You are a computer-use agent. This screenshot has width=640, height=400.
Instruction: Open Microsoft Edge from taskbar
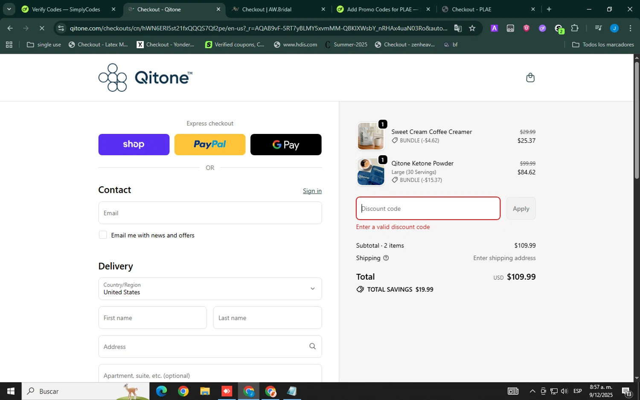[x=161, y=391]
